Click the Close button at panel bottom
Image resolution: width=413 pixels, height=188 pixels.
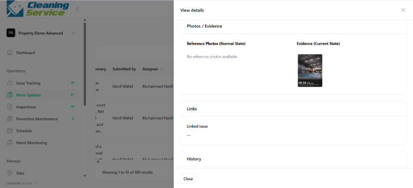click(188, 179)
